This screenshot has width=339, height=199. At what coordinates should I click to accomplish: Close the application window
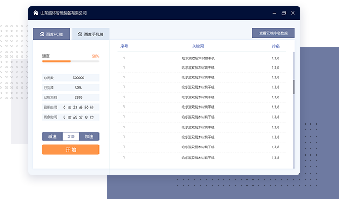(x=293, y=13)
